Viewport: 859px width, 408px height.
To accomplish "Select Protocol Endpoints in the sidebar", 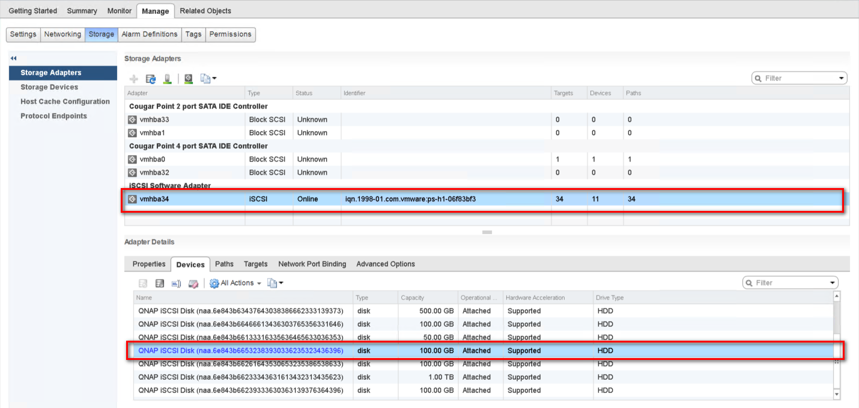I will click(63, 116).
